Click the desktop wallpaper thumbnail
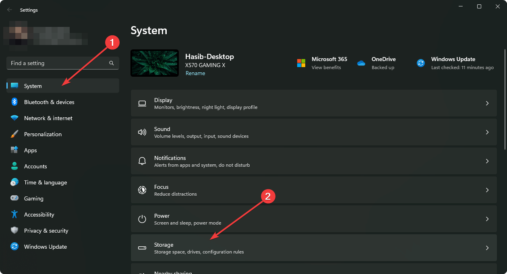 (x=155, y=63)
